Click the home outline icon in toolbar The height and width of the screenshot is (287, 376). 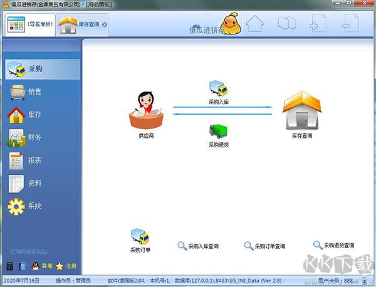(x=254, y=24)
